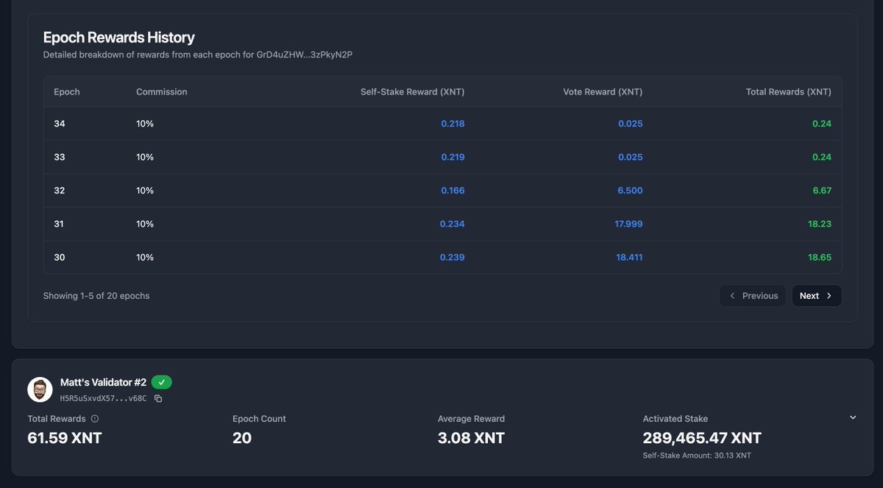Click vote reward 0.025 in epoch 33 row
883x488 pixels.
[x=631, y=157]
